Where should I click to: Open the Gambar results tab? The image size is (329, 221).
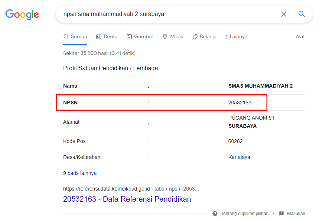[140, 37]
